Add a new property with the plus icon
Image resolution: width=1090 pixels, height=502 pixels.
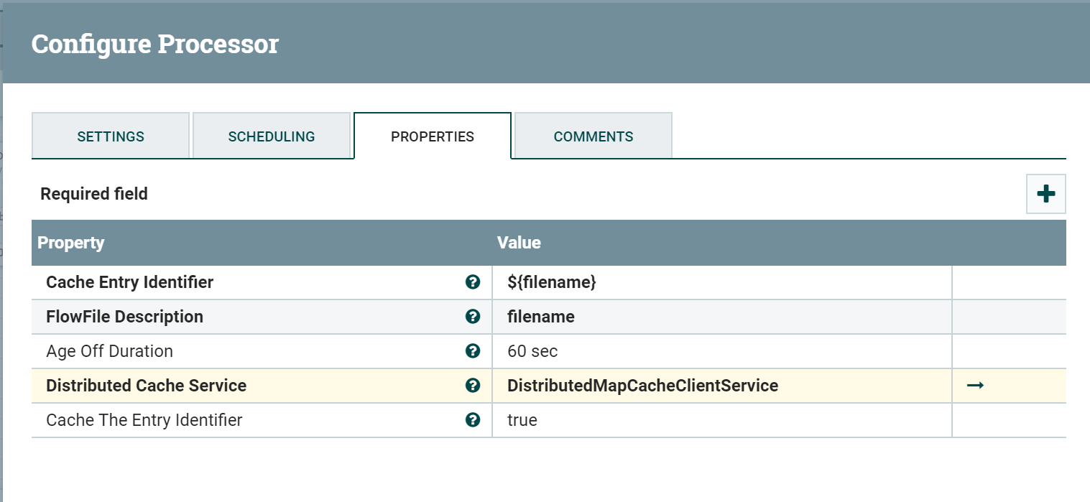coord(1045,193)
